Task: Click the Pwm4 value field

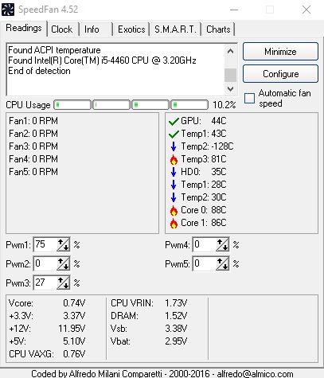Action: (x=205, y=244)
